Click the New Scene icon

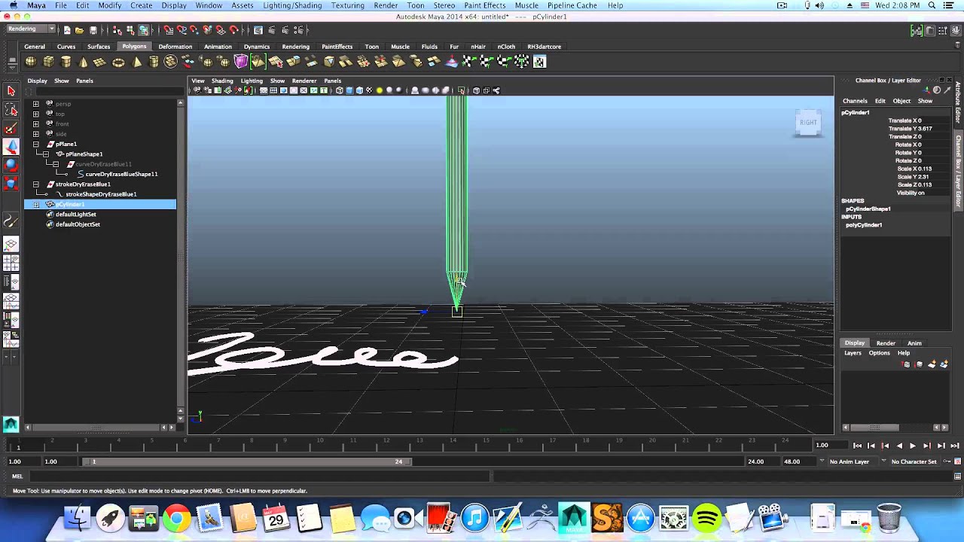click(67, 30)
